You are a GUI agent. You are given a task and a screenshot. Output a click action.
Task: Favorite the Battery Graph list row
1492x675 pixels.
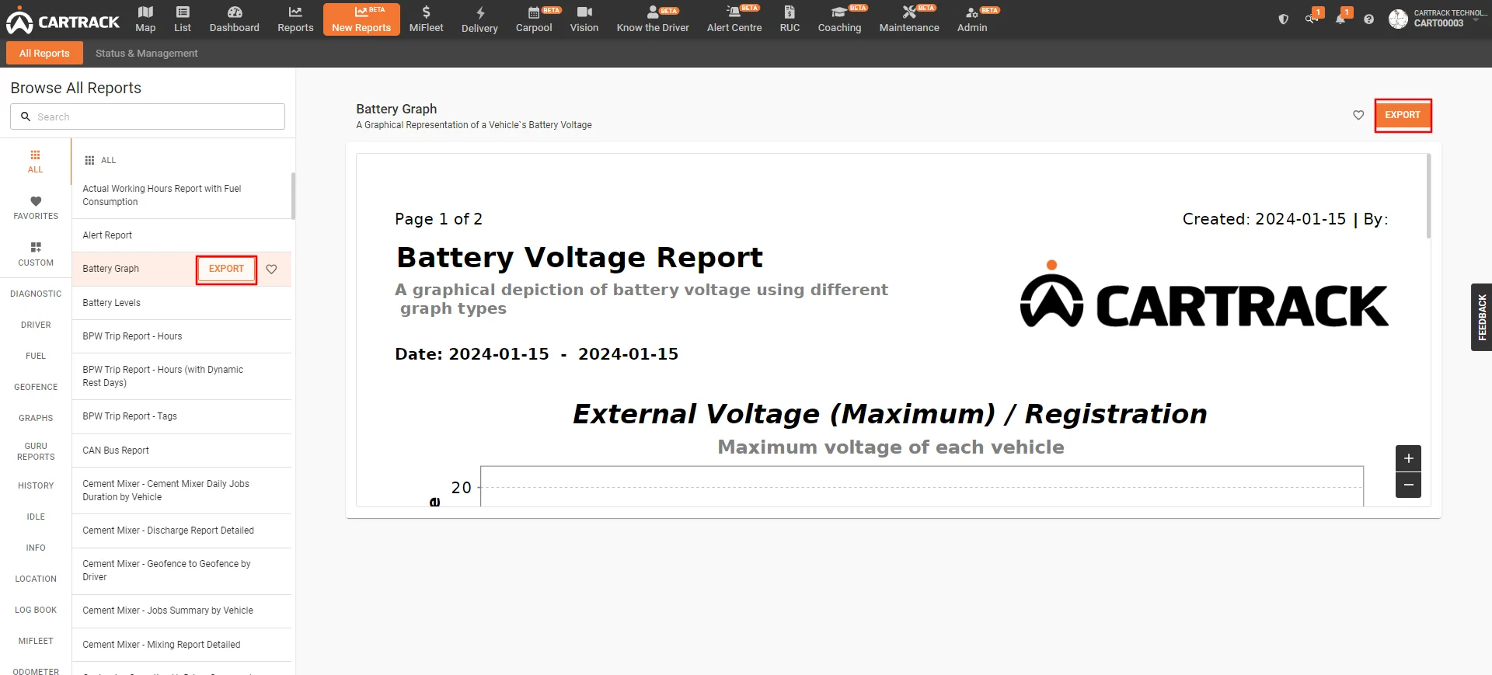[x=272, y=269]
